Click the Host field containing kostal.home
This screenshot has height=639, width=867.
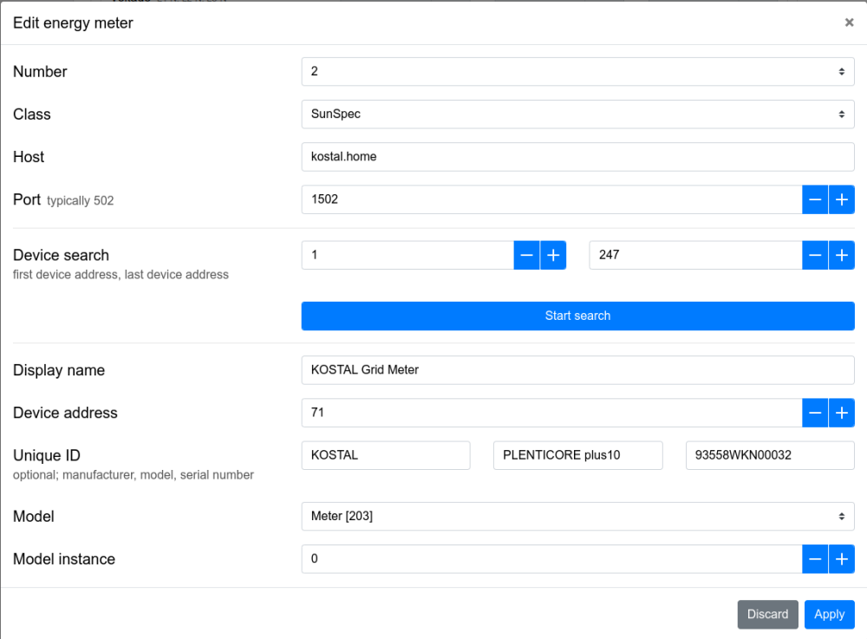(577, 157)
